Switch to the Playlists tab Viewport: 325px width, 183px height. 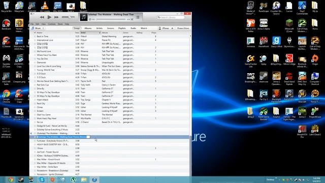[122, 28]
